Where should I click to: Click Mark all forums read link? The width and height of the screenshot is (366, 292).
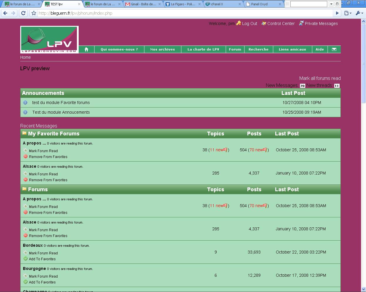click(320, 78)
